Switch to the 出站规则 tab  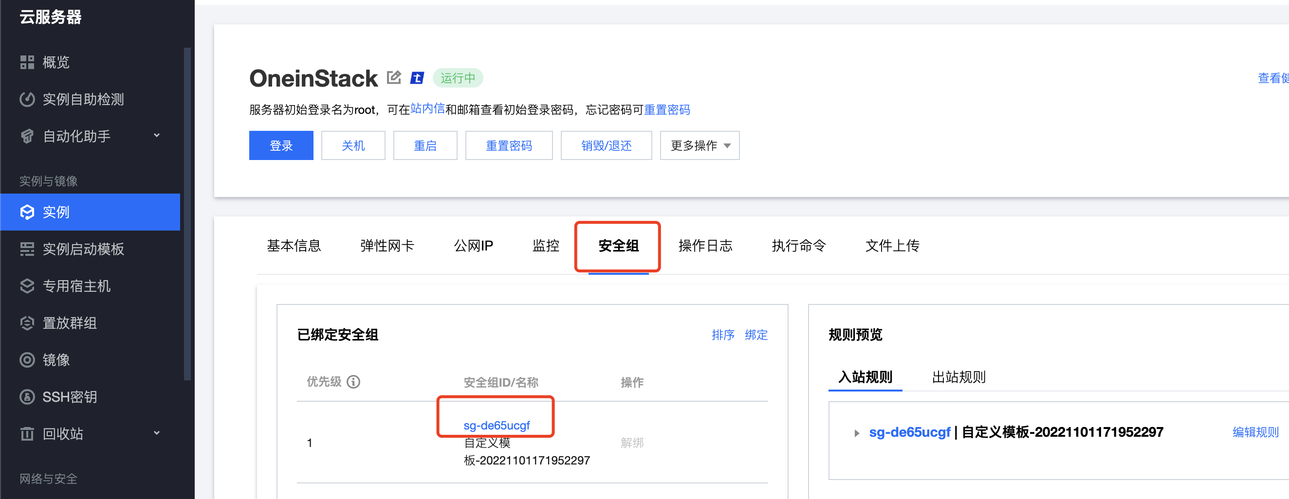(x=959, y=377)
